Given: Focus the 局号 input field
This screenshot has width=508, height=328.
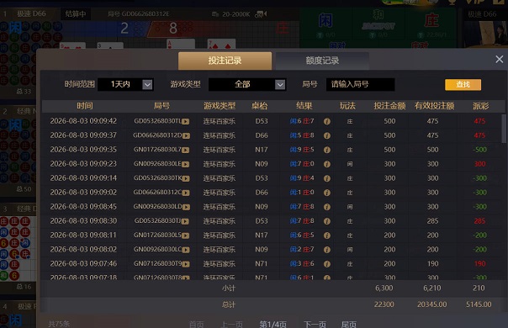Looking at the screenshot, I should coord(360,85).
